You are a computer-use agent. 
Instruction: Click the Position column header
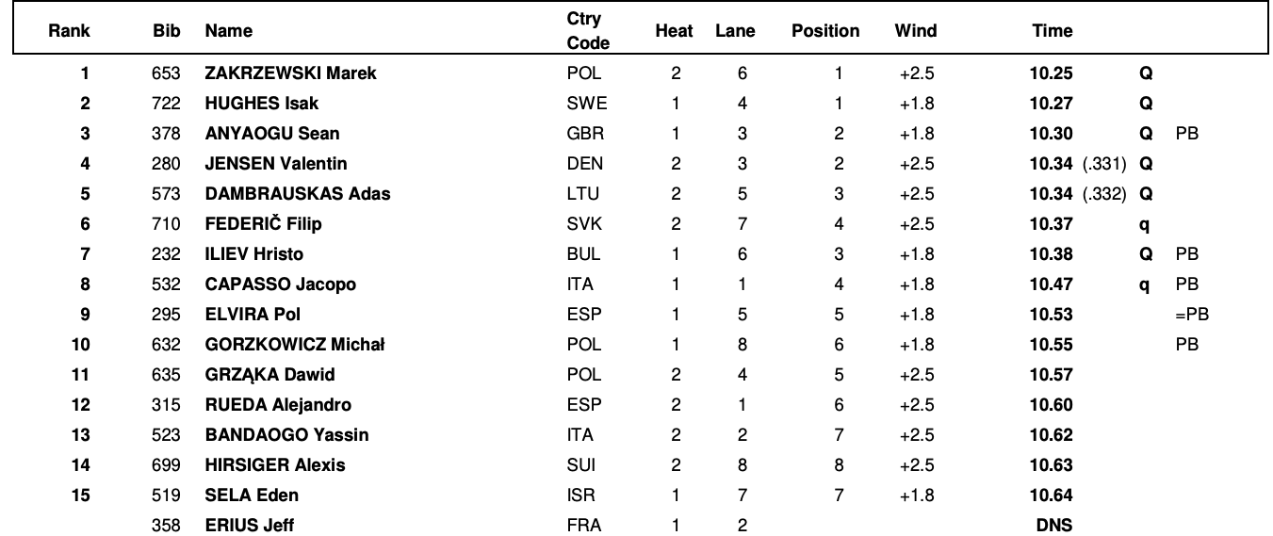coord(825,31)
